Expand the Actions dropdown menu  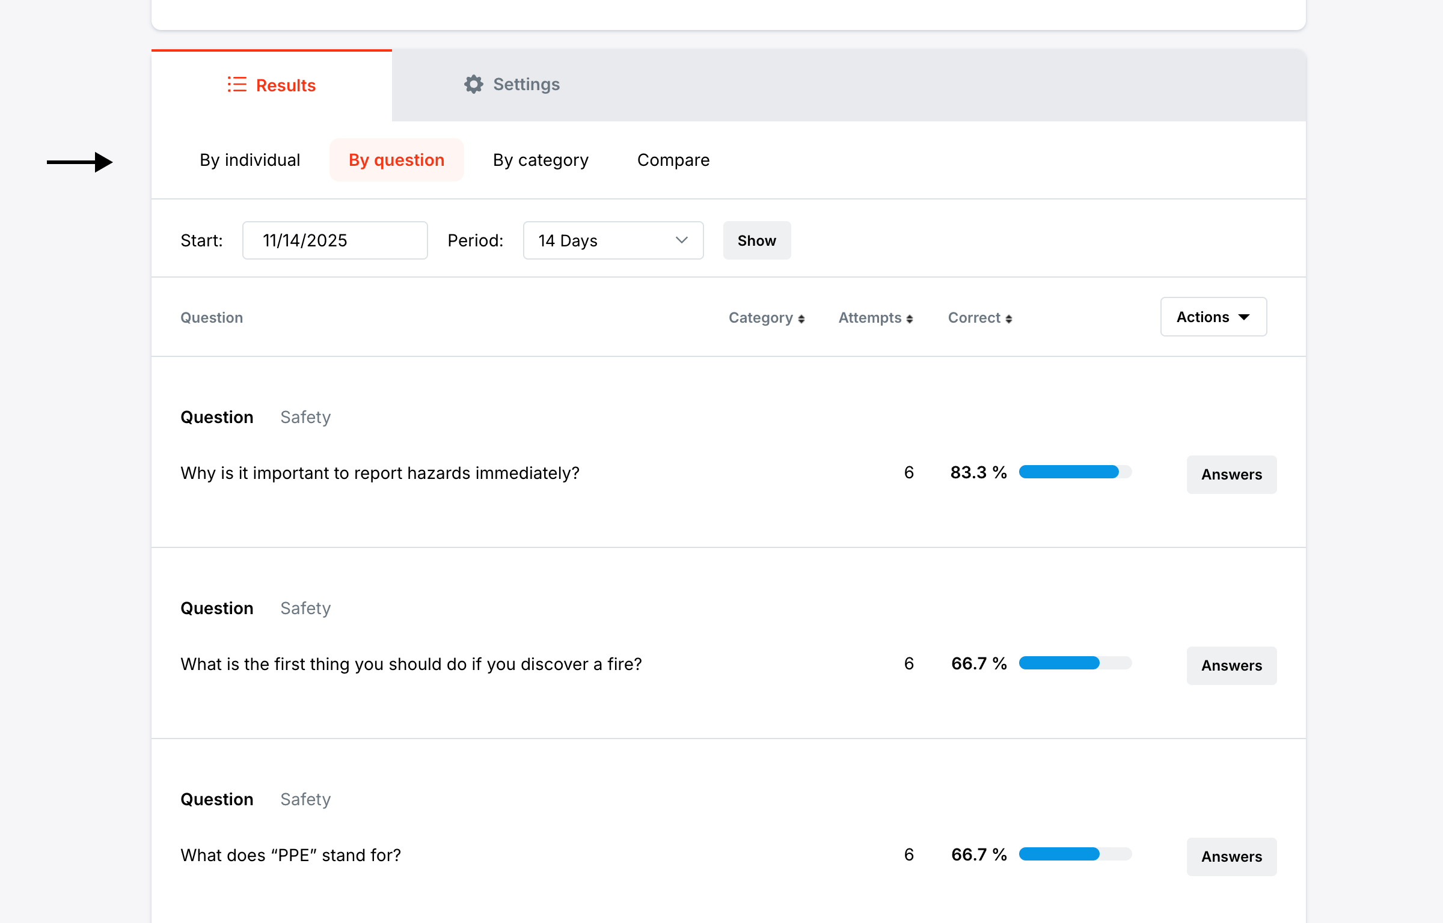point(1213,317)
